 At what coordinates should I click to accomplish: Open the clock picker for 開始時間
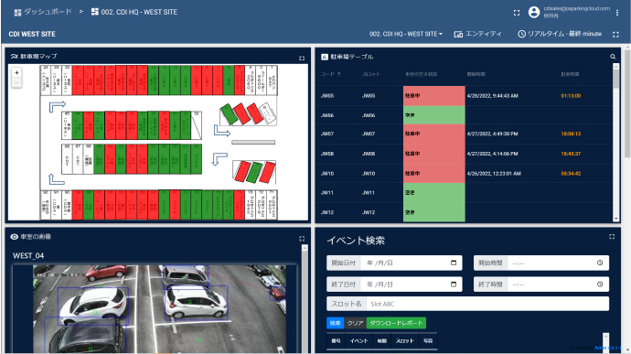tap(600, 263)
